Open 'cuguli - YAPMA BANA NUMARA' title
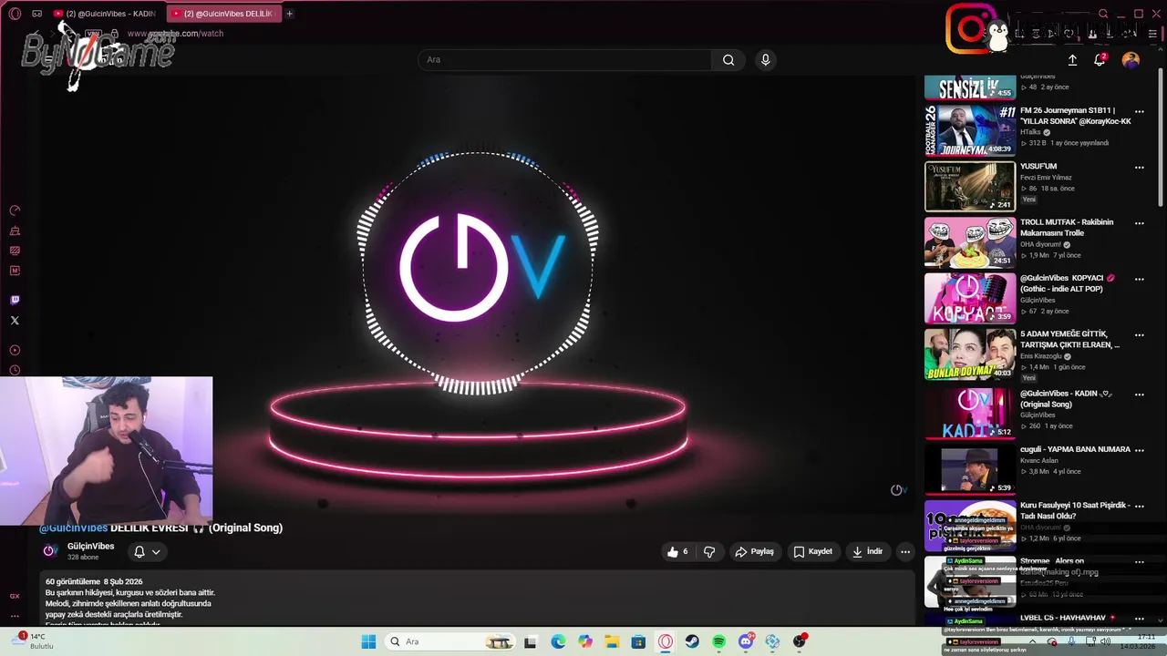 [1075, 449]
